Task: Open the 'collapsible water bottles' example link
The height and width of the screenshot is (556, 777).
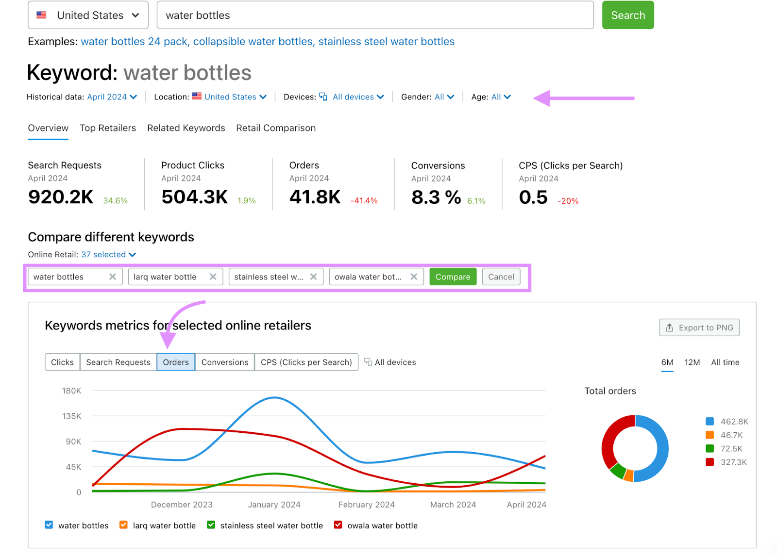Action: [x=253, y=42]
